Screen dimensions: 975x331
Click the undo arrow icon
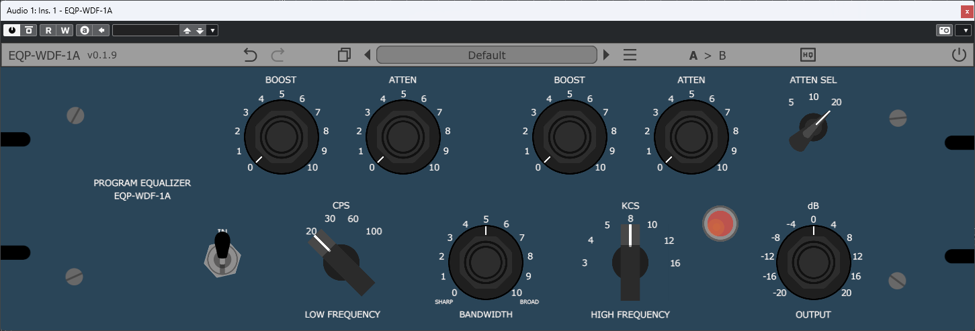click(251, 55)
